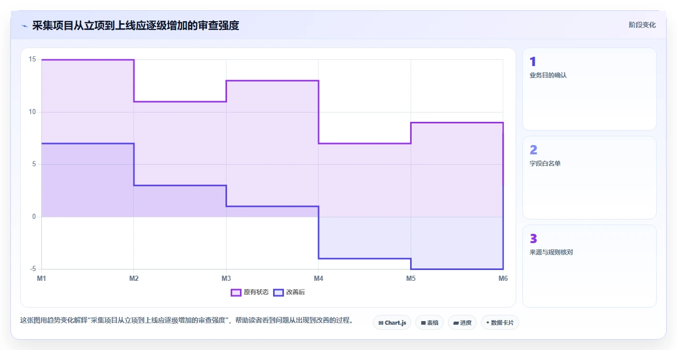
Task: Select the 表格 tag chip
Action: pyautogui.click(x=430, y=323)
